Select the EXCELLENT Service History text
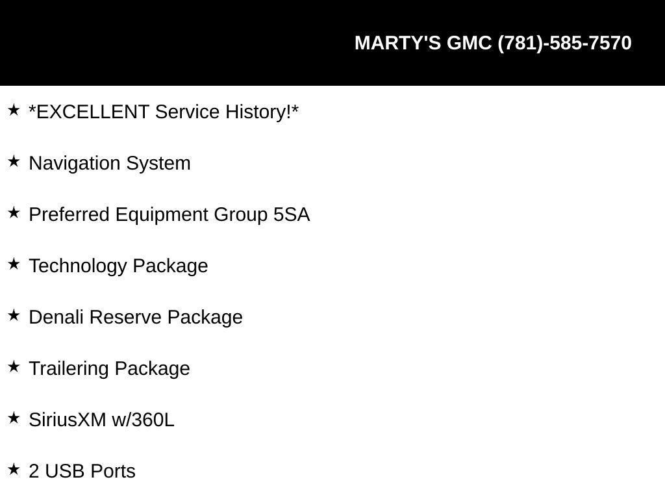The width and height of the screenshot is (665, 499). click(x=164, y=112)
